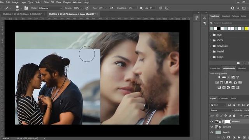Add an Exposure adjustment
Image resolution: width=249 pixels, height=140 pixels.
coord(233,77)
